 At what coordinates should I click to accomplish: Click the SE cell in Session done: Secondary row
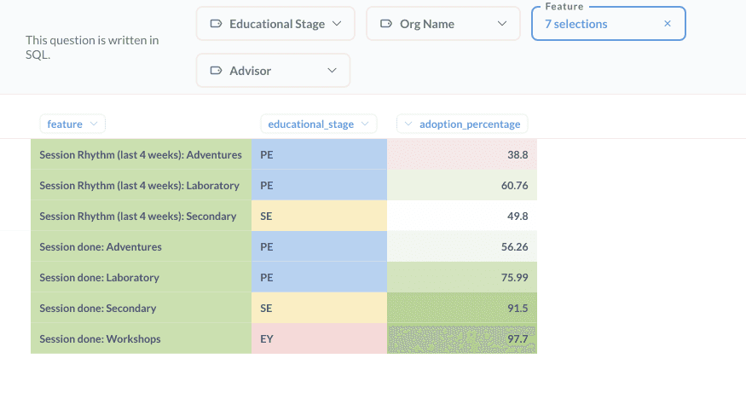[x=319, y=308]
